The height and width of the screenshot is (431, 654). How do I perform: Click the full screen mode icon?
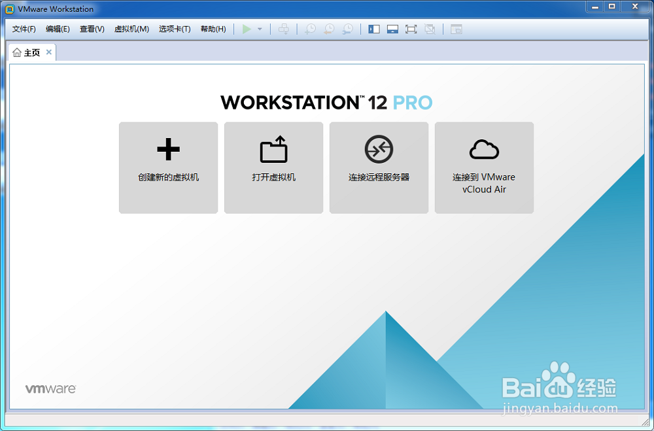(411, 29)
